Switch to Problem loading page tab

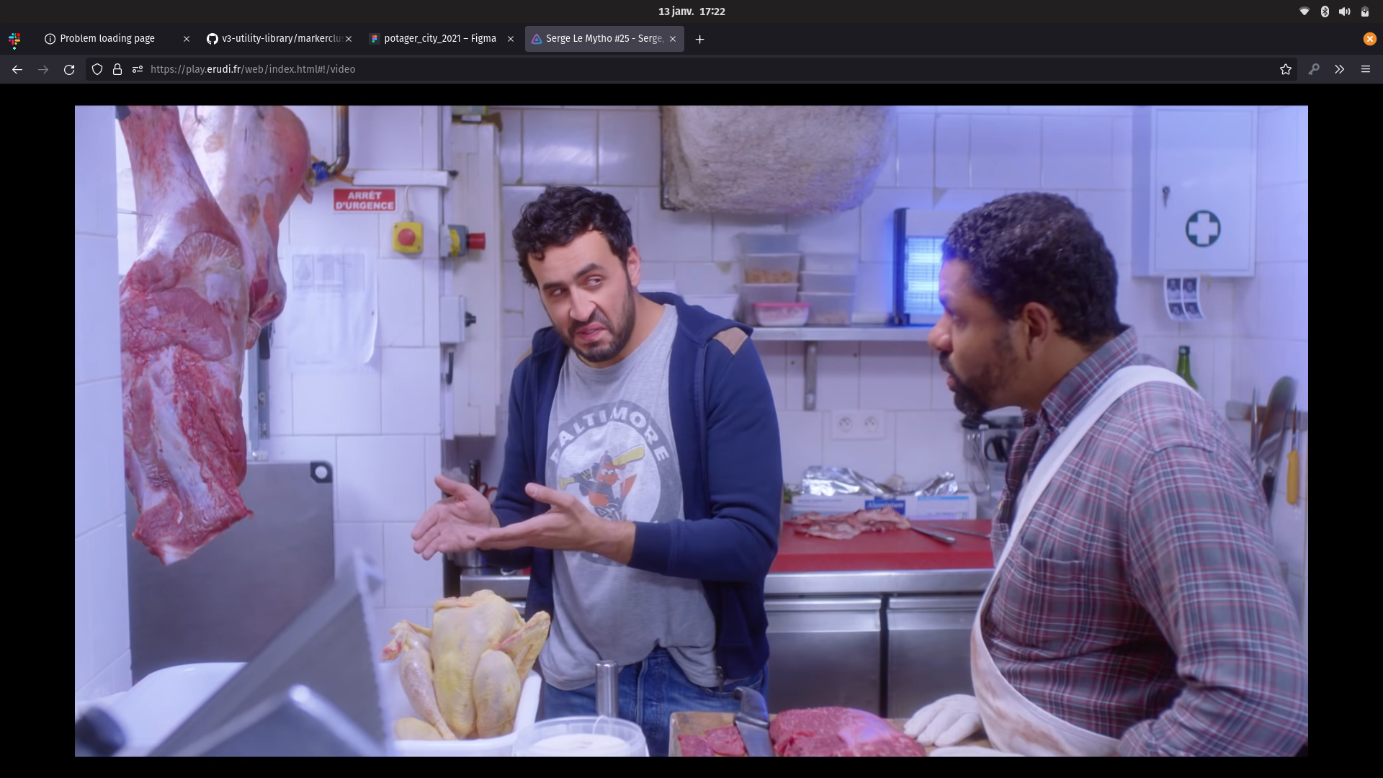pyautogui.click(x=108, y=39)
